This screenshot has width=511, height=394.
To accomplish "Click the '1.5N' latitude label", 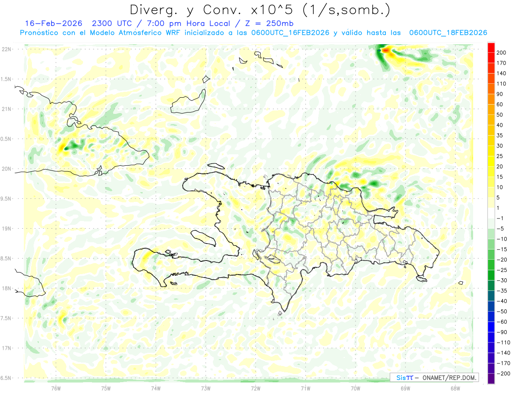I will 6,79.
